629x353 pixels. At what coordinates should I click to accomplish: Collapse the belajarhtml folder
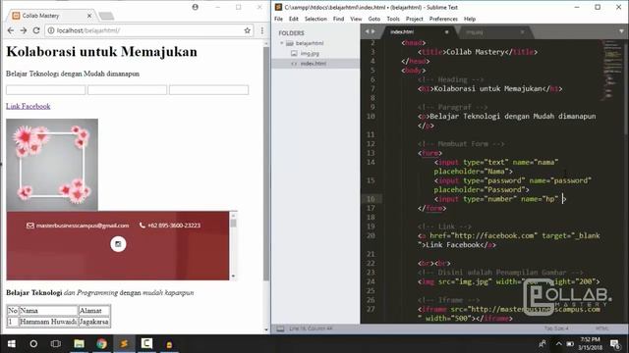(x=282, y=43)
